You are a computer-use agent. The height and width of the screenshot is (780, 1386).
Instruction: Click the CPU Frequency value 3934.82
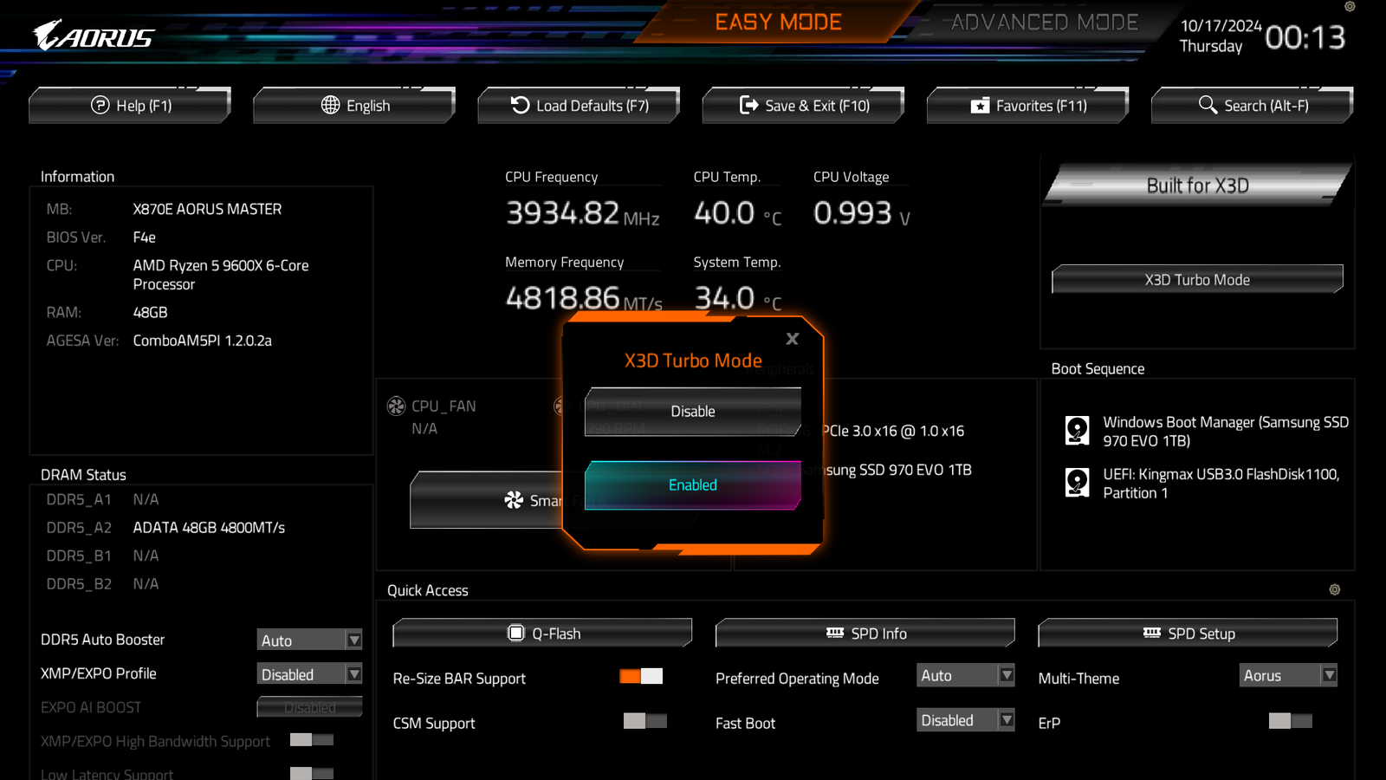(x=563, y=212)
